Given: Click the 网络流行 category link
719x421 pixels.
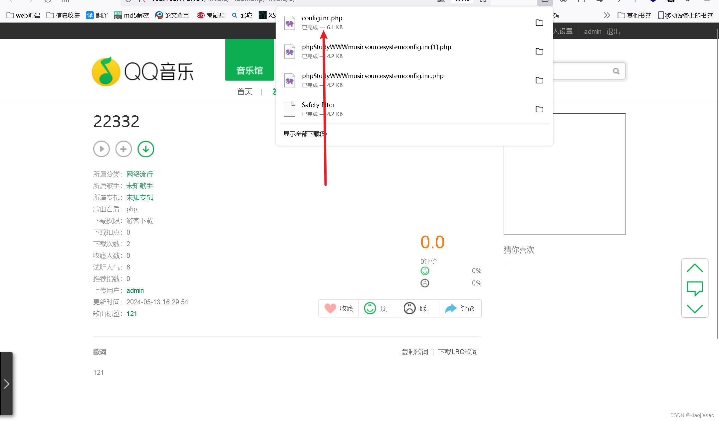Looking at the screenshot, I should (139, 174).
